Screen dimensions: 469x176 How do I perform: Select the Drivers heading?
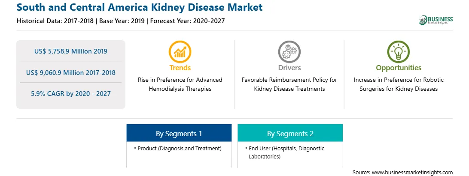[x=289, y=68]
